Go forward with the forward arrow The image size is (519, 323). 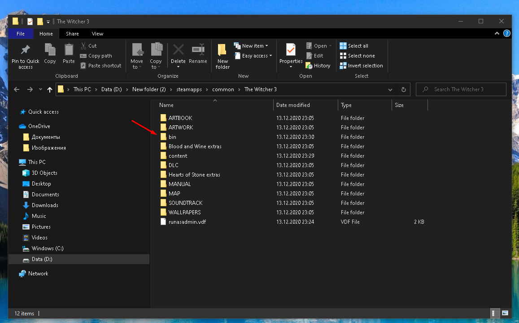[30, 89]
